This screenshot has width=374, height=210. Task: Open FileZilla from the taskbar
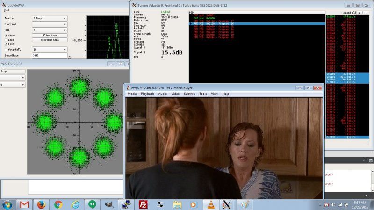[143, 205]
